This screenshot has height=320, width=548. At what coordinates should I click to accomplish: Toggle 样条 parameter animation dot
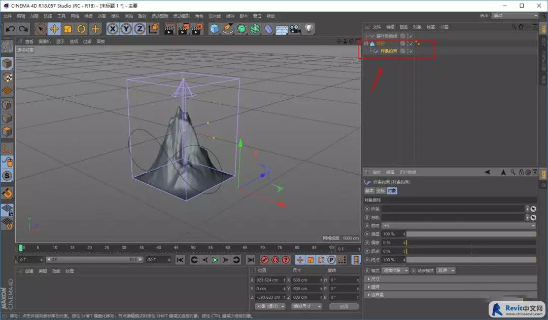tap(367, 209)
